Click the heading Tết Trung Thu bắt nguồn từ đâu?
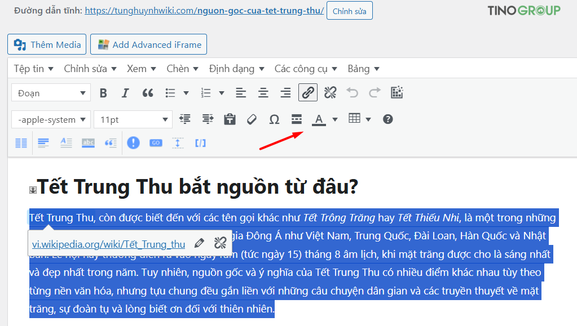The width and height of the screenshot is (577, 326). [x=197, y=186]
